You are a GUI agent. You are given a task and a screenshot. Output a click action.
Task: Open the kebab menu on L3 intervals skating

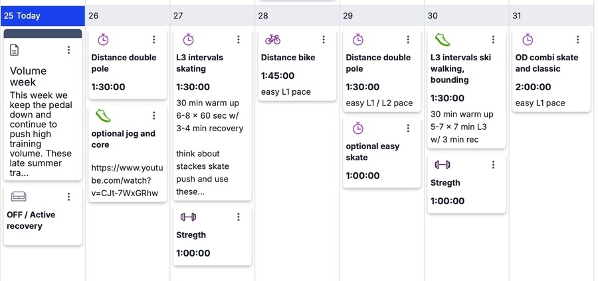pos(239,40)
